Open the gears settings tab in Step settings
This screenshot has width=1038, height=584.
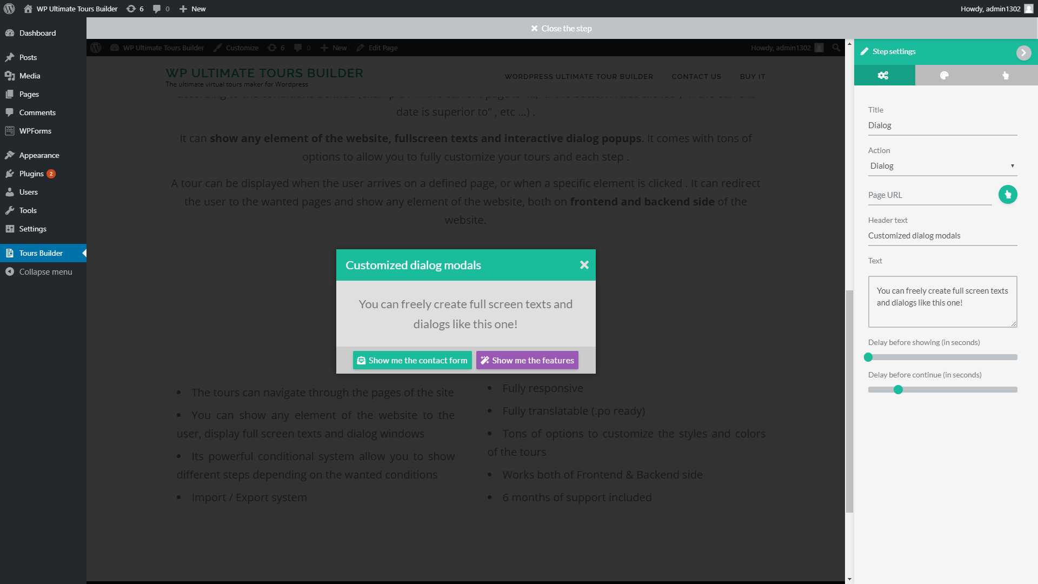click(x=883, y=76)
